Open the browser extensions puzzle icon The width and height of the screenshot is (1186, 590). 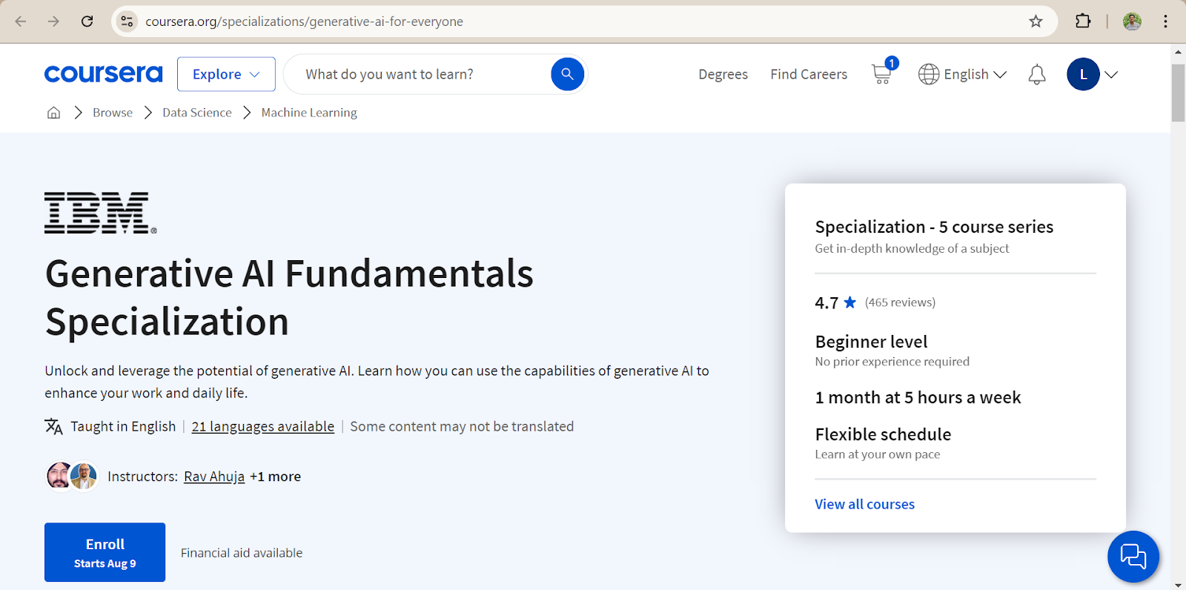(x=1083, y=21)
